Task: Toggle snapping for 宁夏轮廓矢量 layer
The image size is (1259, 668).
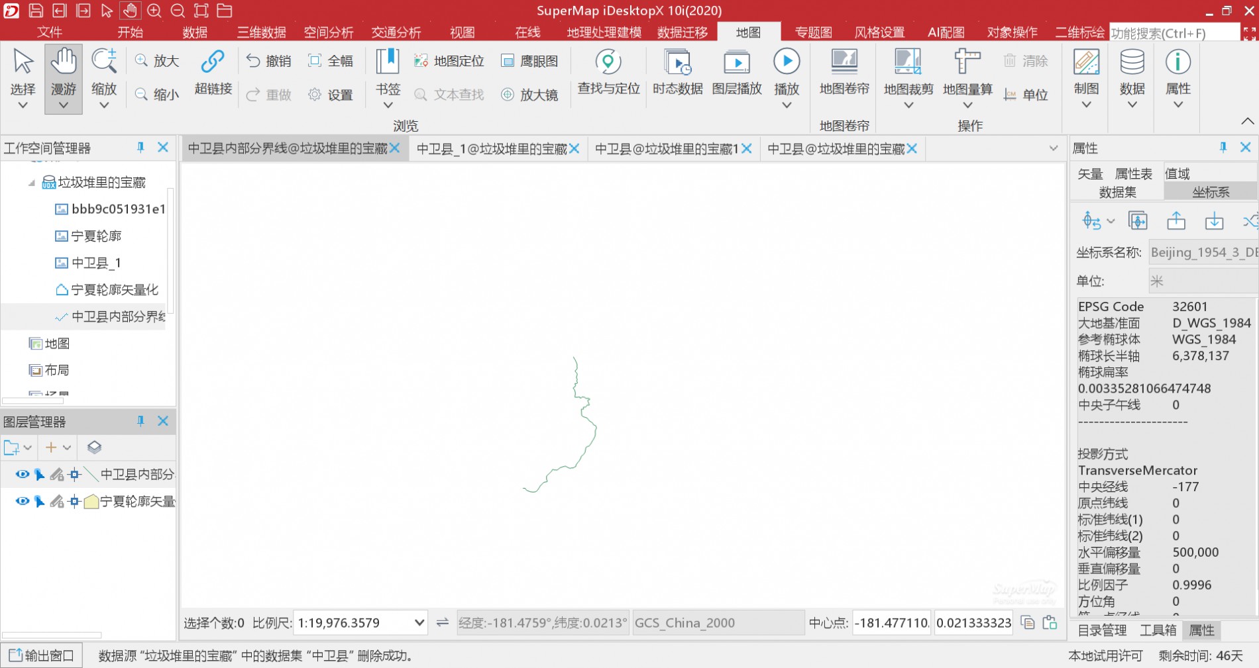Action: [x=74, y=501]
